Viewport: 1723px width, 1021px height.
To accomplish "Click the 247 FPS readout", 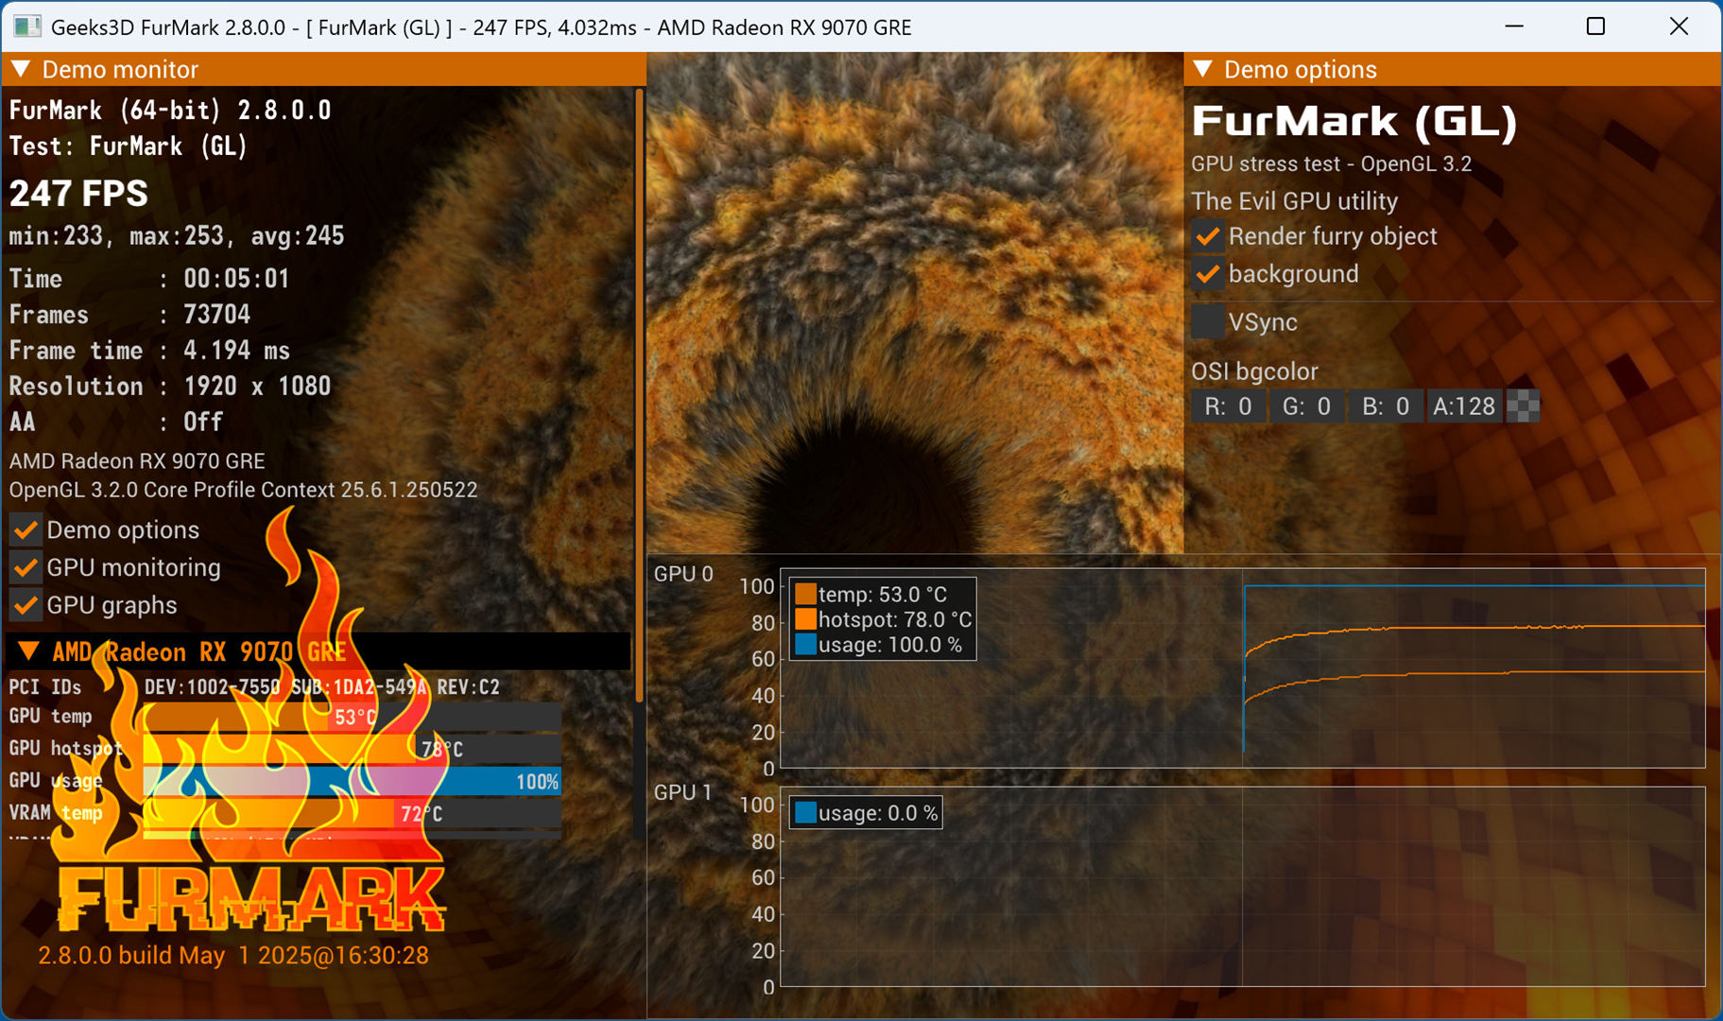I will point(78,194).
